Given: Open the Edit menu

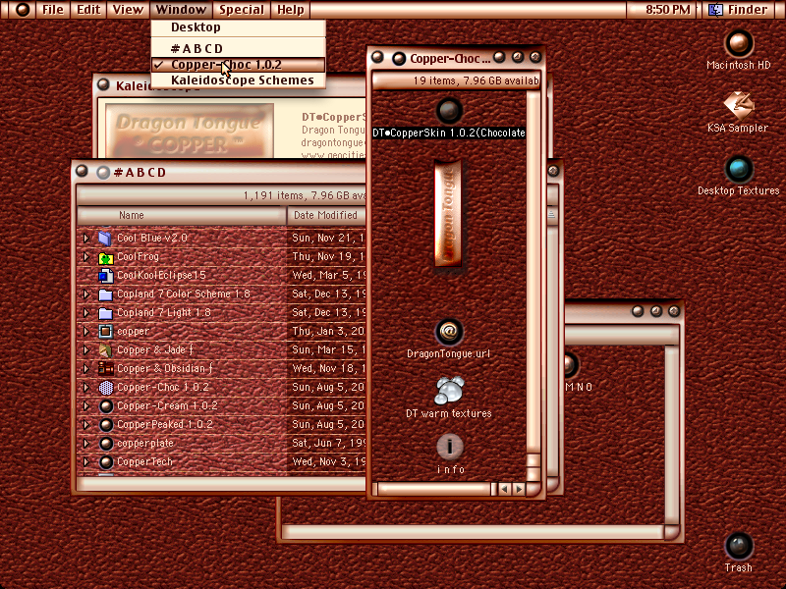Looking at the screenshot, I should coord(88,10).
